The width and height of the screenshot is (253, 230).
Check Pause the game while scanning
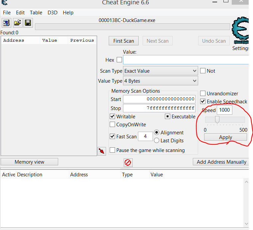pyautogui.click(x=112, y=150)
